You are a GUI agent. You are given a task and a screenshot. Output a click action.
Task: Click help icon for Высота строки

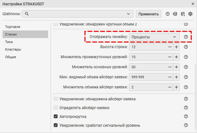point(186,47)
